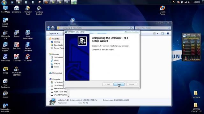Click the navigation pane scroll-down arrow
This screenshot has width=204, height=114.
[69, 96]
